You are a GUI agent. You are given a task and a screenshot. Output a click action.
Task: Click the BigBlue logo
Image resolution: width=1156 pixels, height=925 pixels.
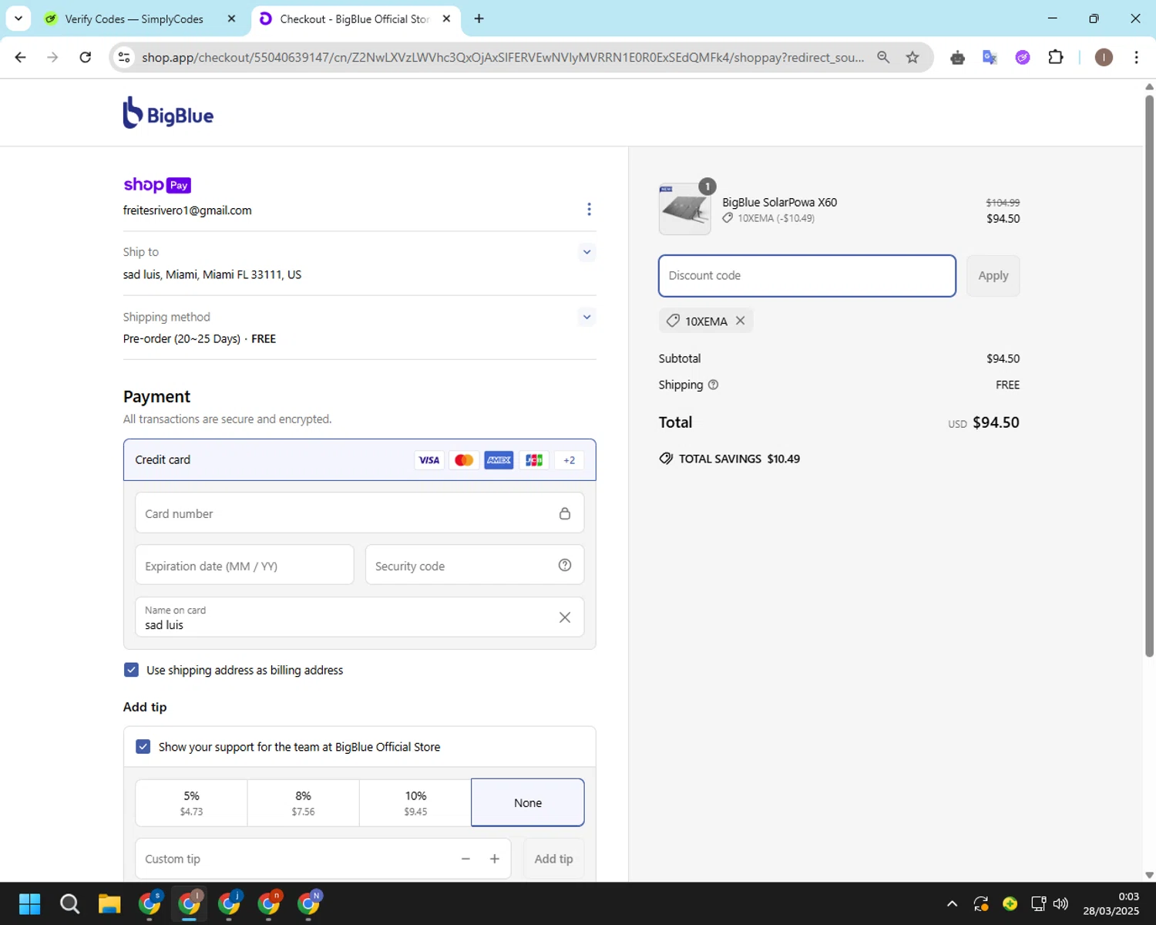coord(168,113)
